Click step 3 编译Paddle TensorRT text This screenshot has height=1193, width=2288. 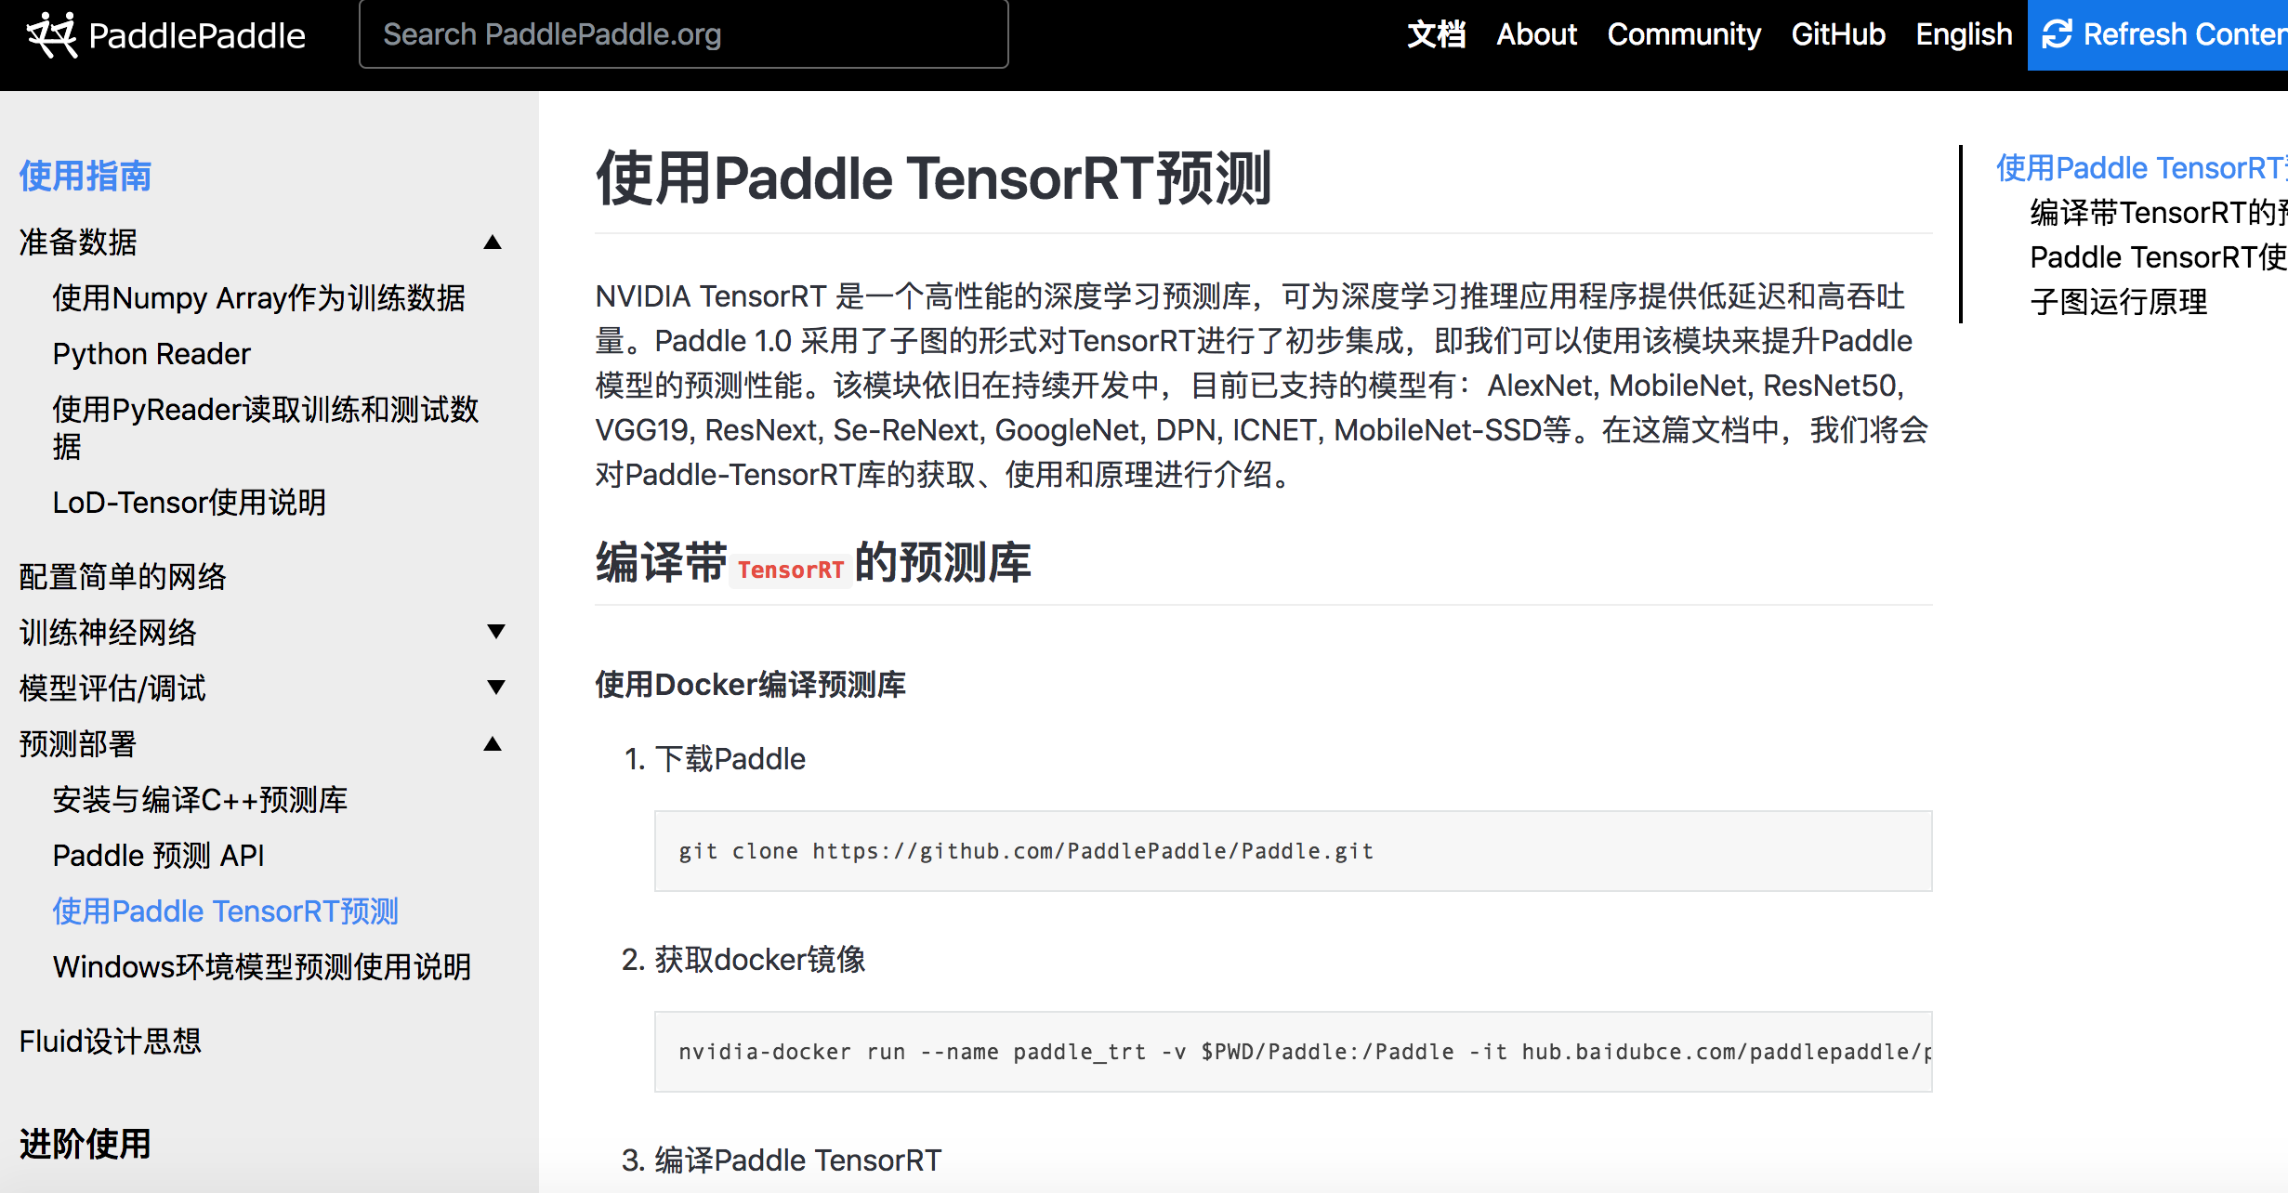[x=798, y=1160]
